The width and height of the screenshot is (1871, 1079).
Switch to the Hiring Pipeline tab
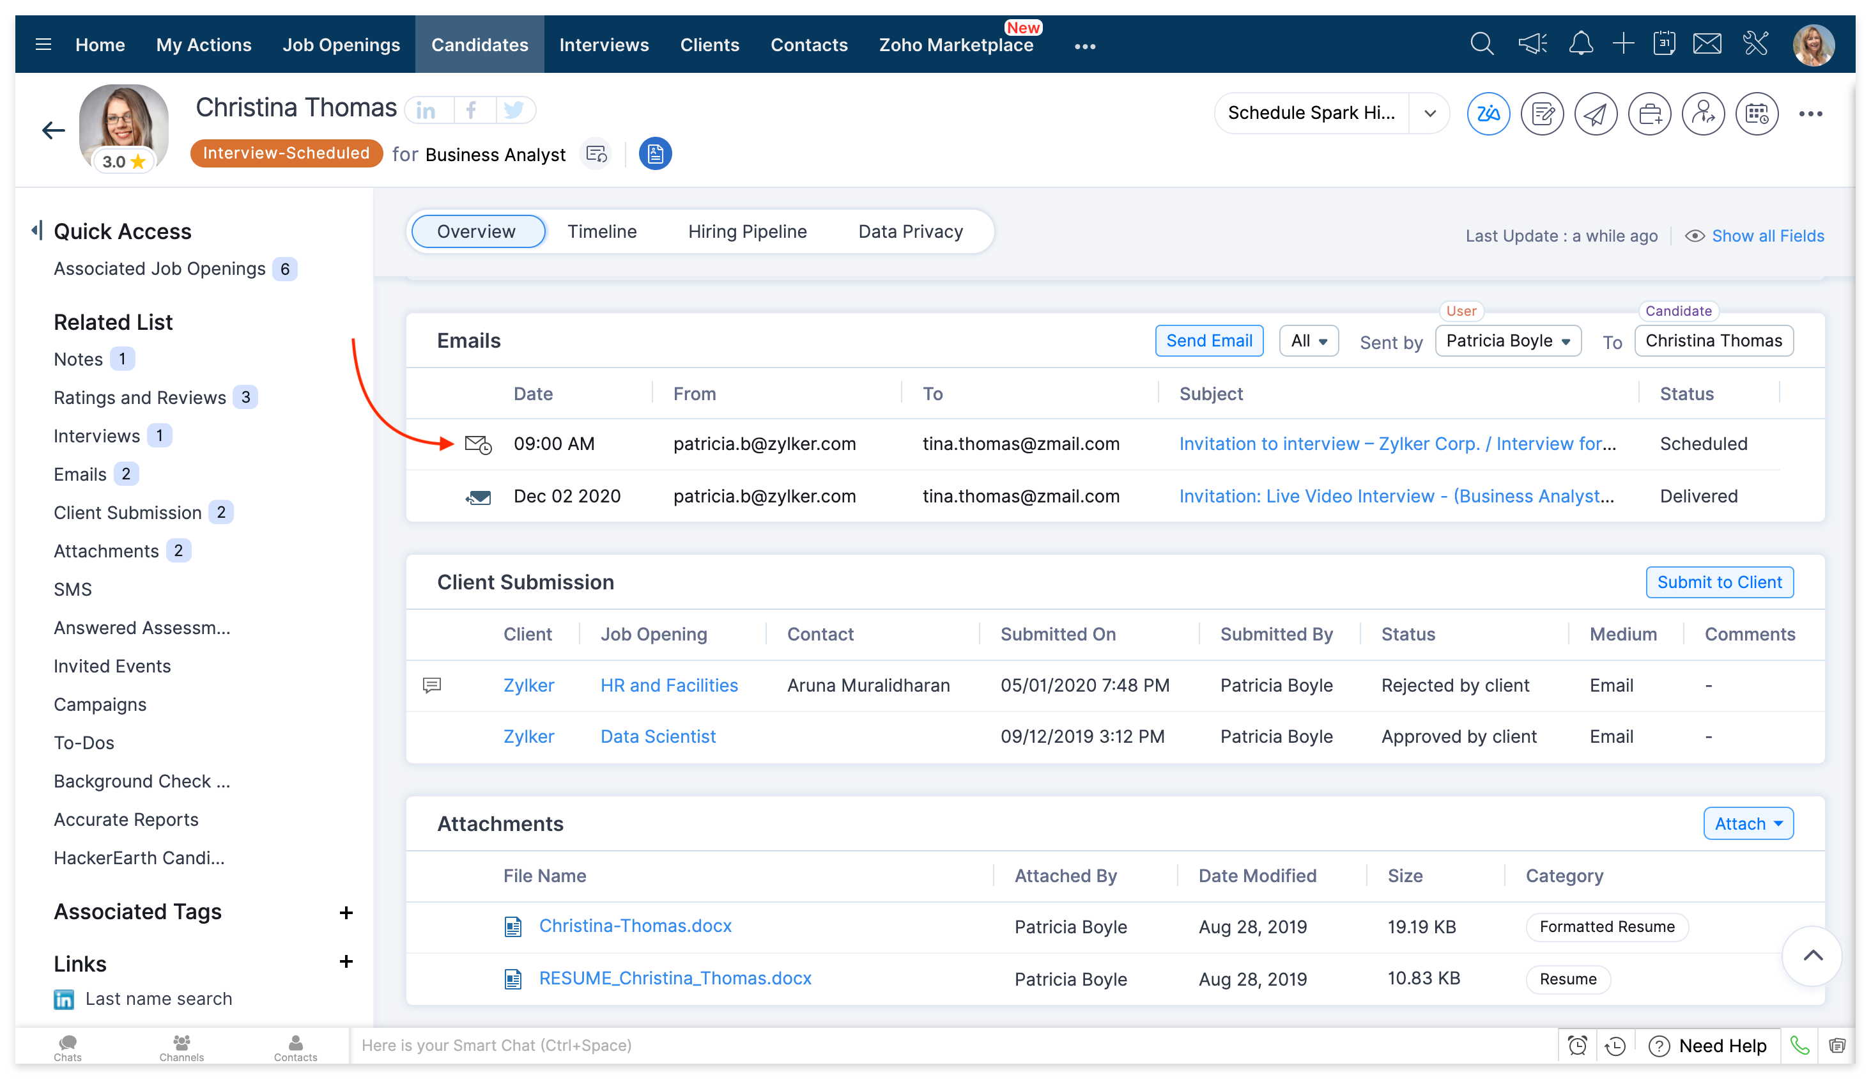[746, 231]
